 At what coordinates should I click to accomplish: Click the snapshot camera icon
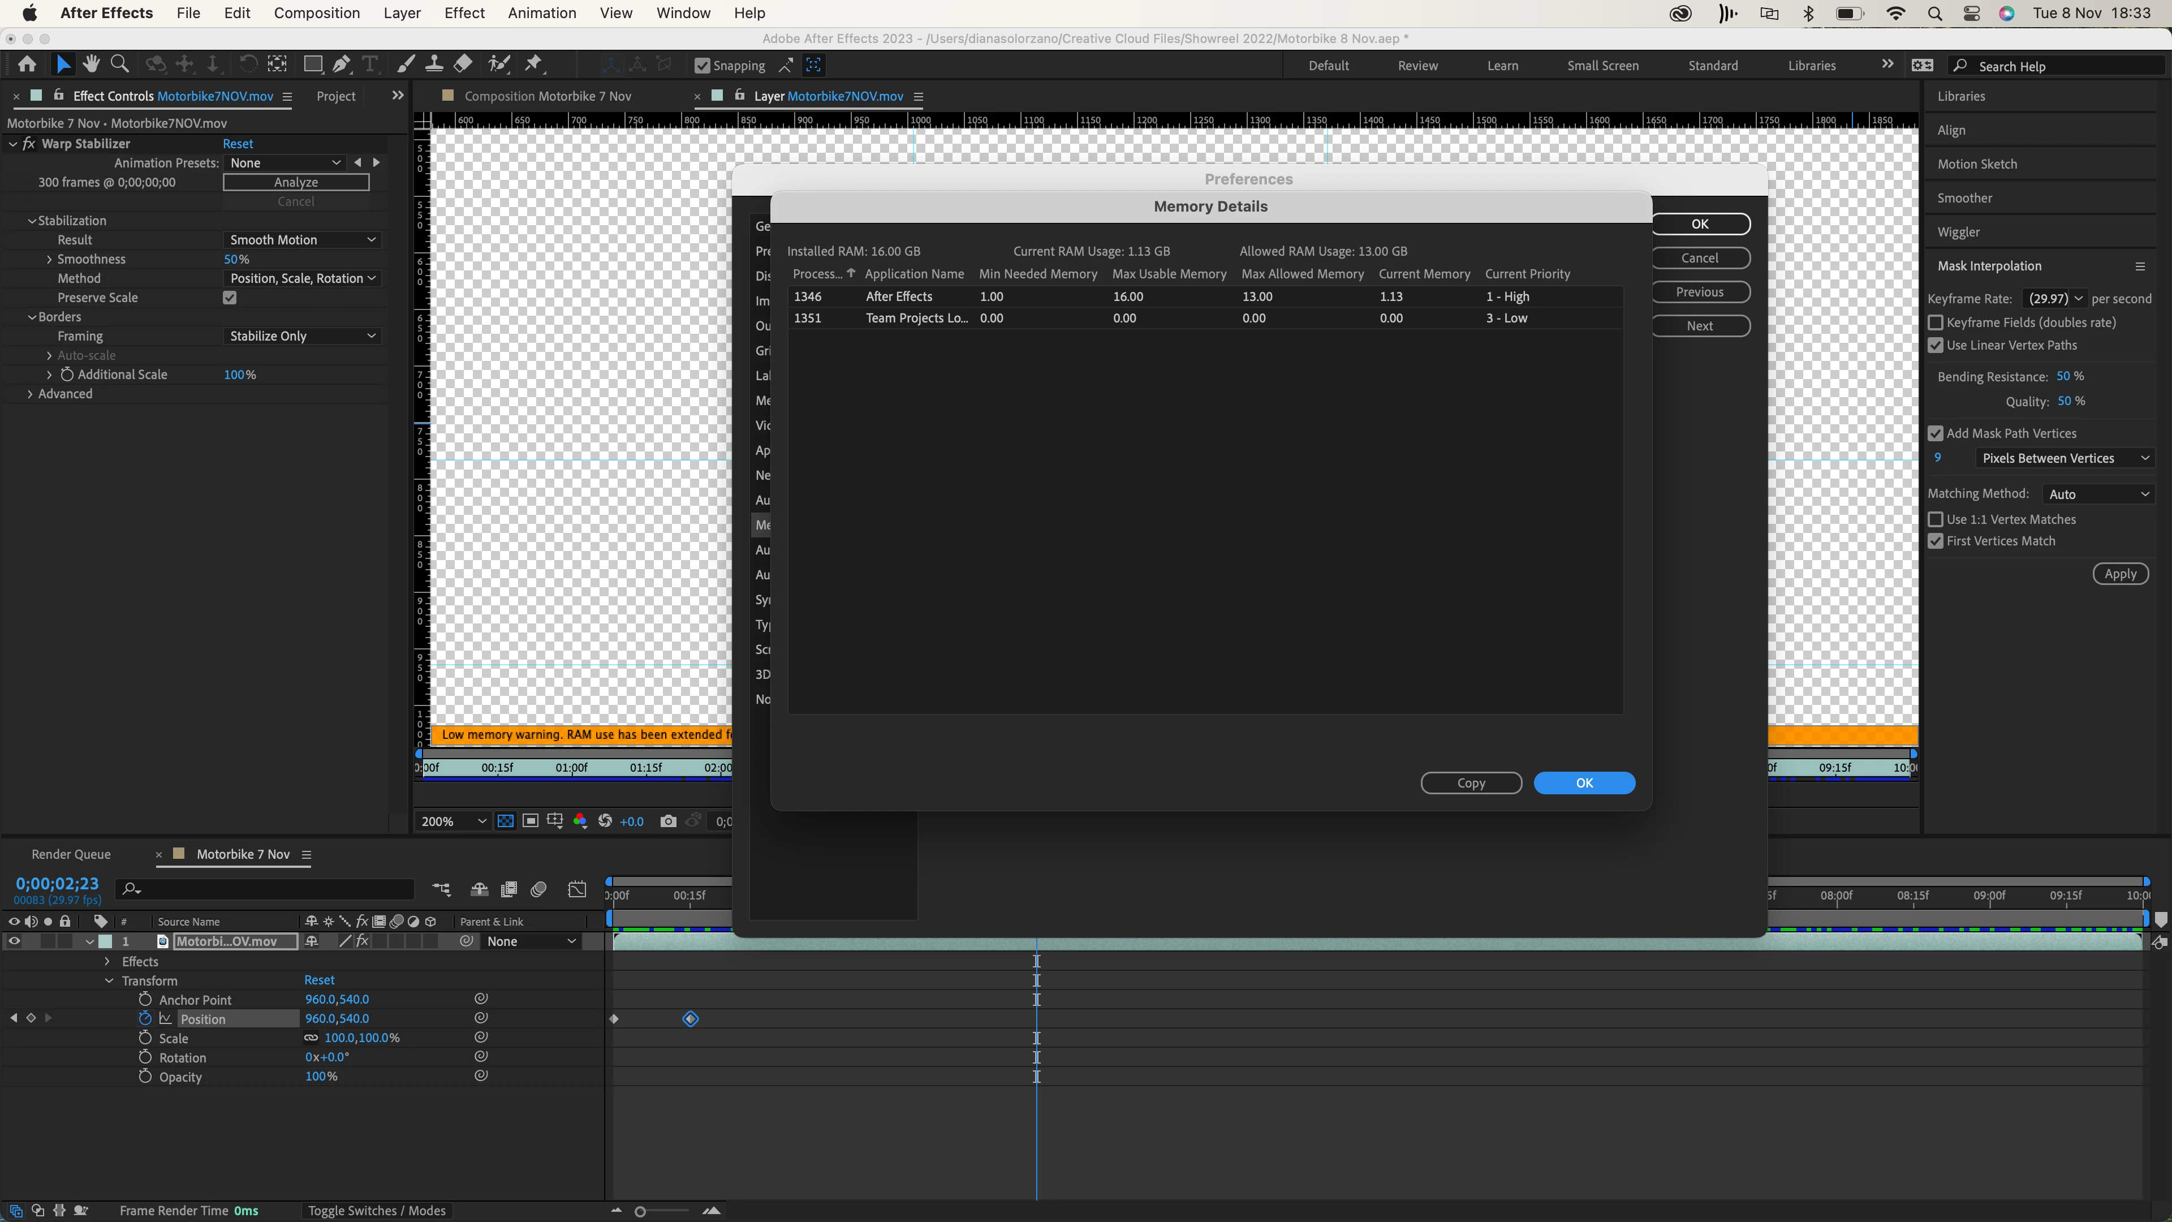(668, 820)
